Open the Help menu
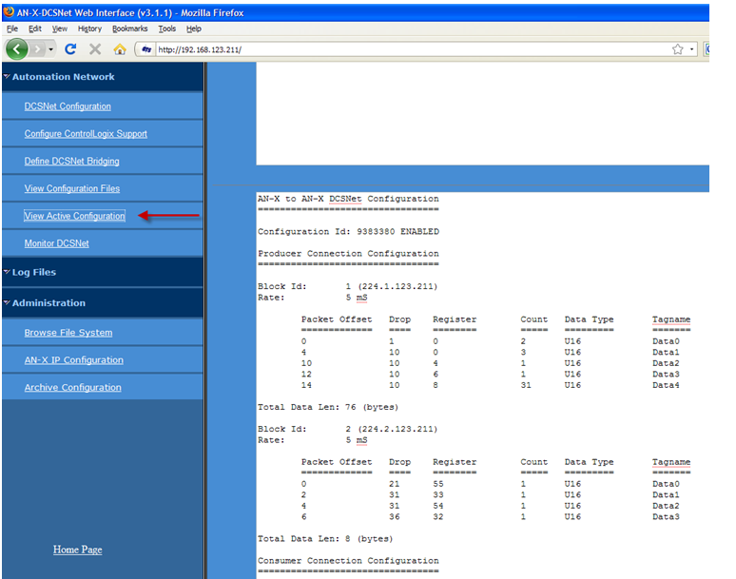 click(x=194, y=29)
